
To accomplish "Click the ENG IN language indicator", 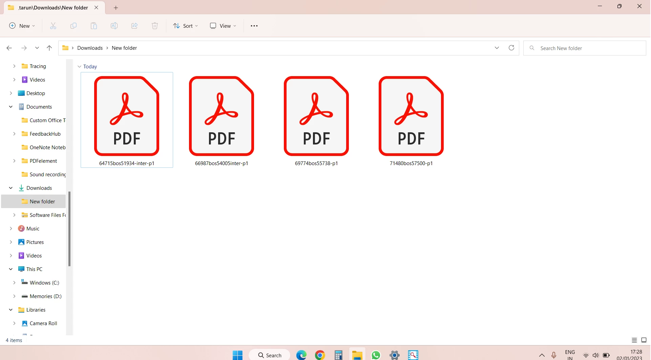I will 570,355.
